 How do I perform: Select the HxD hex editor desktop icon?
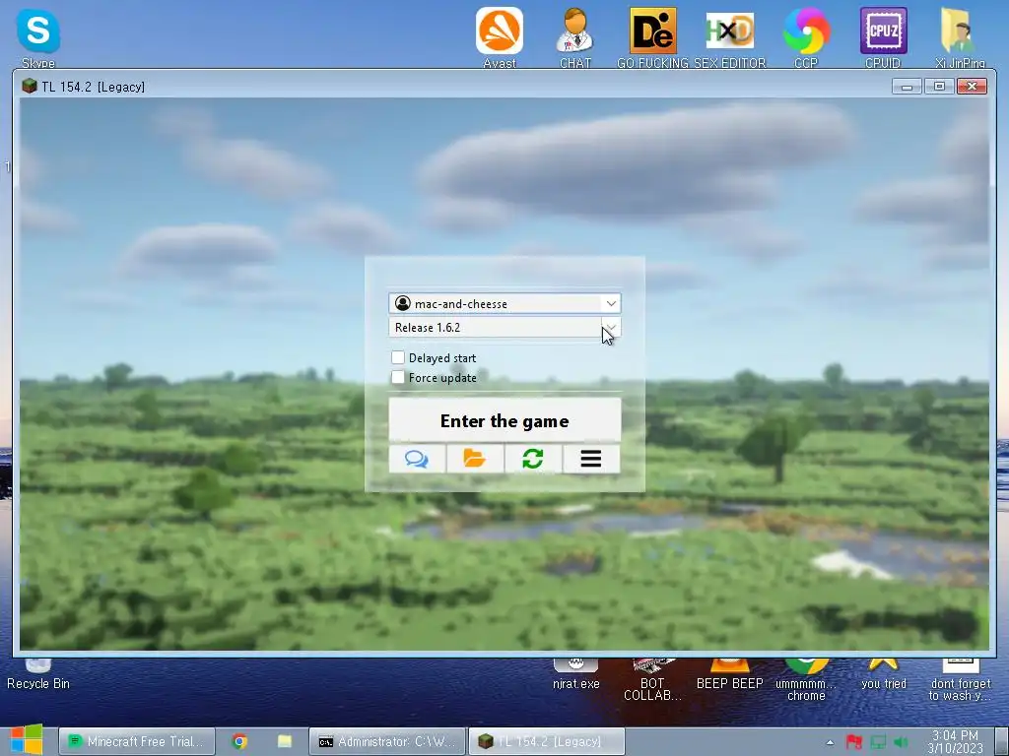tap(730, 37)
